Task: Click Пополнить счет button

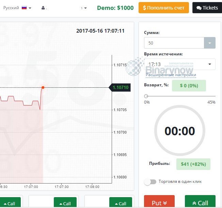Action: tap(164, 8)
